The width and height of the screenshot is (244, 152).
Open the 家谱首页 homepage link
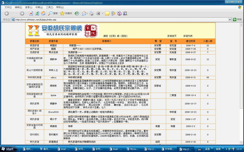pos(172,36)
